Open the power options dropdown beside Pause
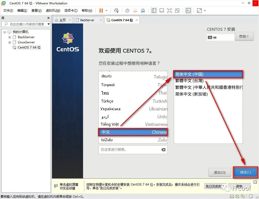The height and width of the screenshot is (199, 259). [107, 11]
